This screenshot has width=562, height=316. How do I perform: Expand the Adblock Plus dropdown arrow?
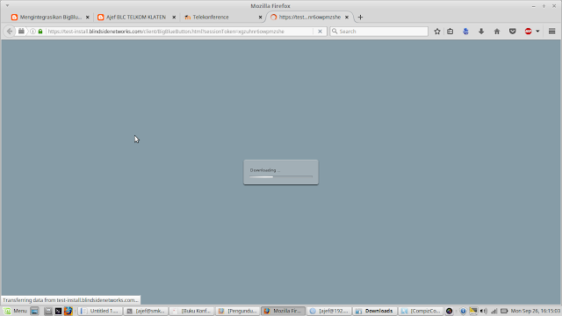(537, 32)
